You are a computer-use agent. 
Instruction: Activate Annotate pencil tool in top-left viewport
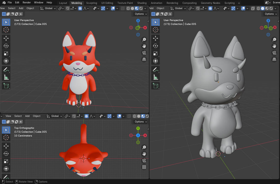(6, 70)
